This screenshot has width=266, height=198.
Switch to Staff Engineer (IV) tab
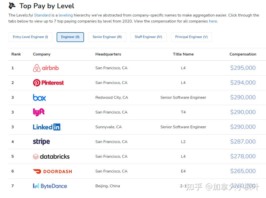[x=148, y=37]
